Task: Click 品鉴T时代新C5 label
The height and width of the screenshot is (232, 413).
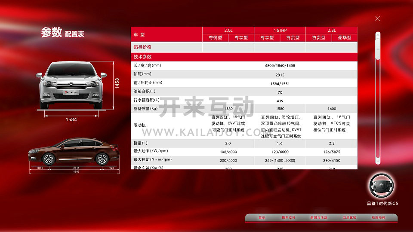Action: [x=382, y=203]
